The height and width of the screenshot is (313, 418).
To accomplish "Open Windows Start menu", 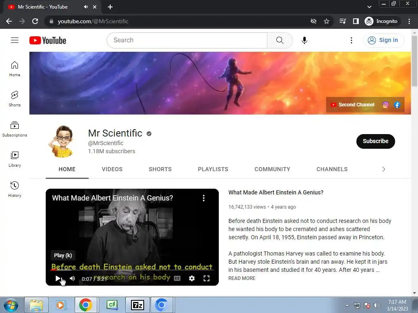I will click(11, 305).
